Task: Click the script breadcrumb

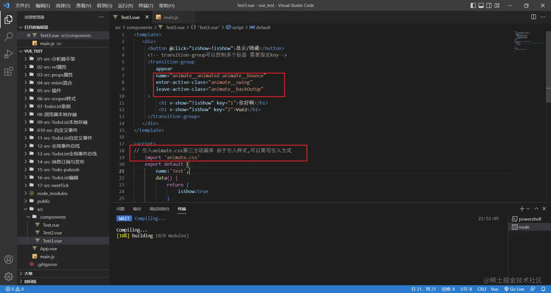Action: click(235, 27)
